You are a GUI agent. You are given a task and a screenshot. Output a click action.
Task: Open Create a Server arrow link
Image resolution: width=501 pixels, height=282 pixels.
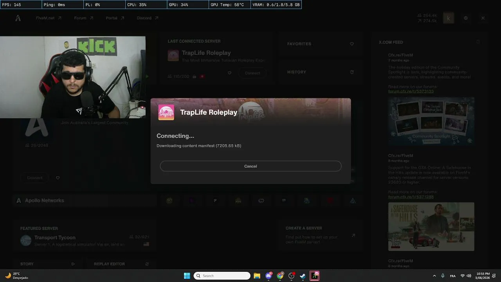[353, 235]
